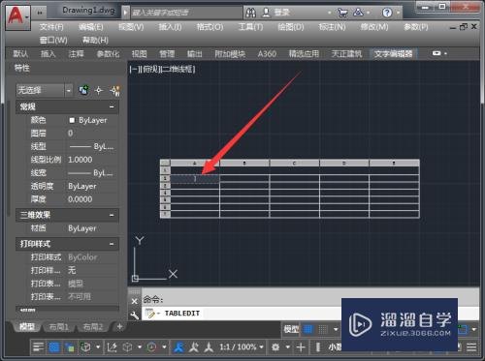485x361 pixels.
Task: Open annotation scale 1:1 / 100% dropdown
Action: click(x=241, y=347)
